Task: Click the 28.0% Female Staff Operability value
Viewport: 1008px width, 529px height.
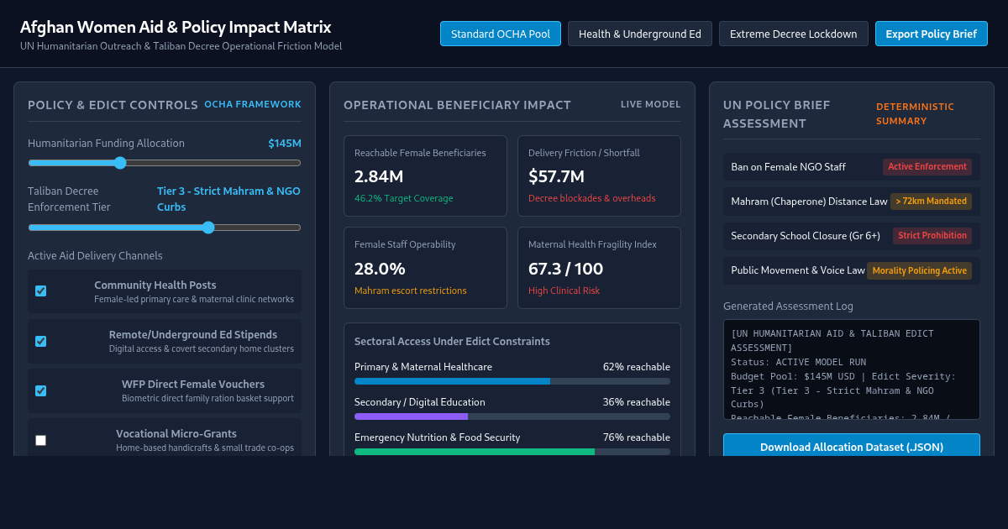Action: tap(380, 269)
